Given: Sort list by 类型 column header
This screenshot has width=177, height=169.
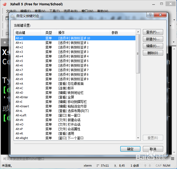Looking at the screenshot, I should pos(49,33).
